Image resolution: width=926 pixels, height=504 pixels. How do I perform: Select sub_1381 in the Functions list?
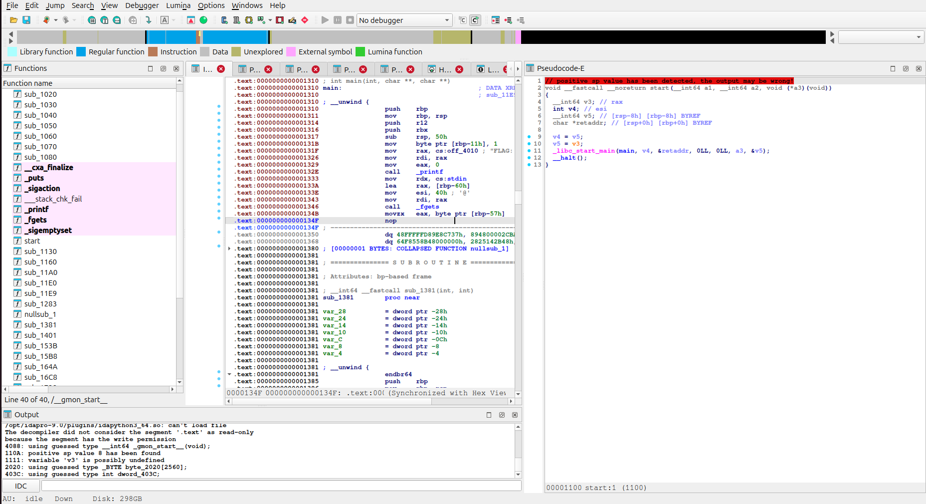[x=40, y=325]
